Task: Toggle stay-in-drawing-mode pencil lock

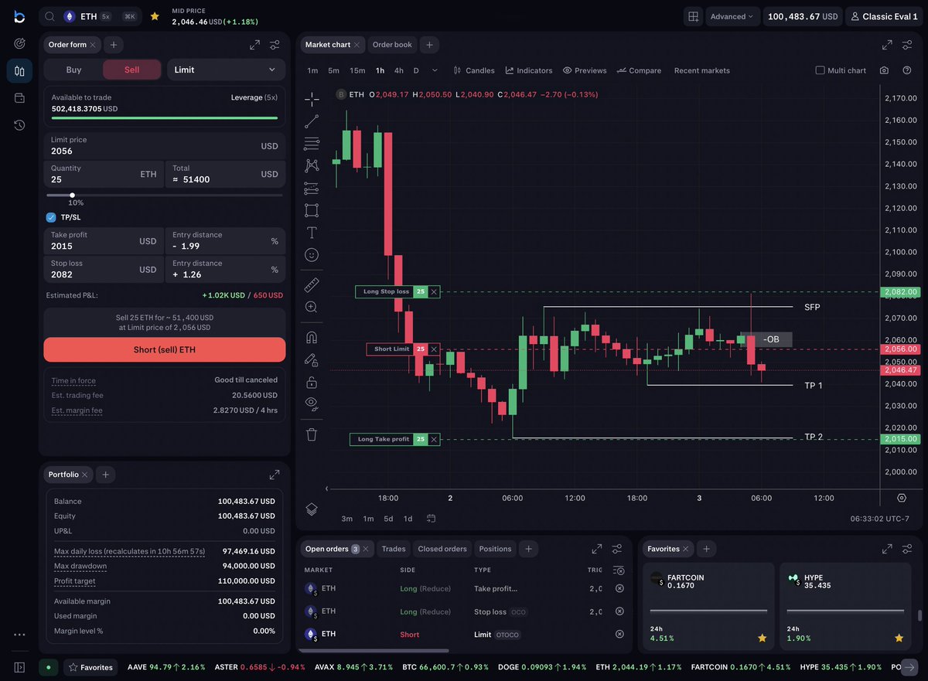Action: [312, 359]
